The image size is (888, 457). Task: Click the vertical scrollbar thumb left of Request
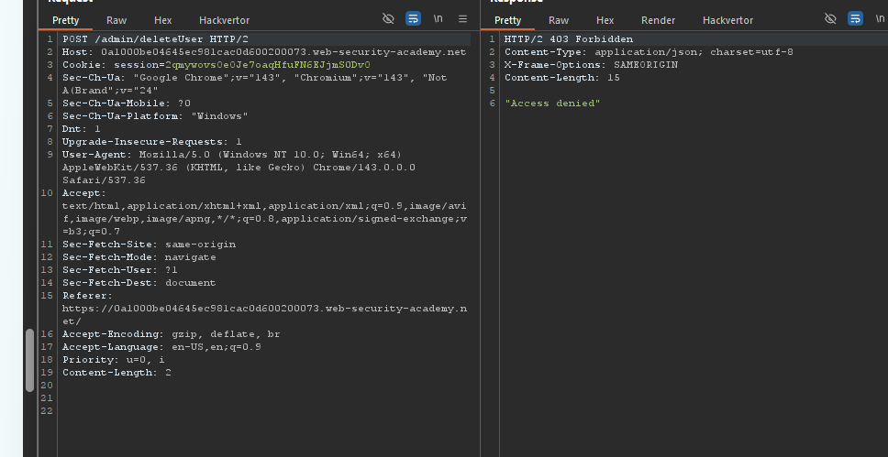point(30,360)
